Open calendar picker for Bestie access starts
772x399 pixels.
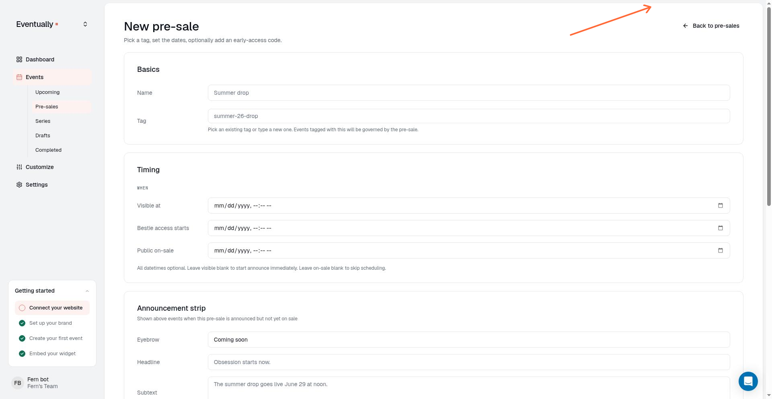(x=721, y=228)
